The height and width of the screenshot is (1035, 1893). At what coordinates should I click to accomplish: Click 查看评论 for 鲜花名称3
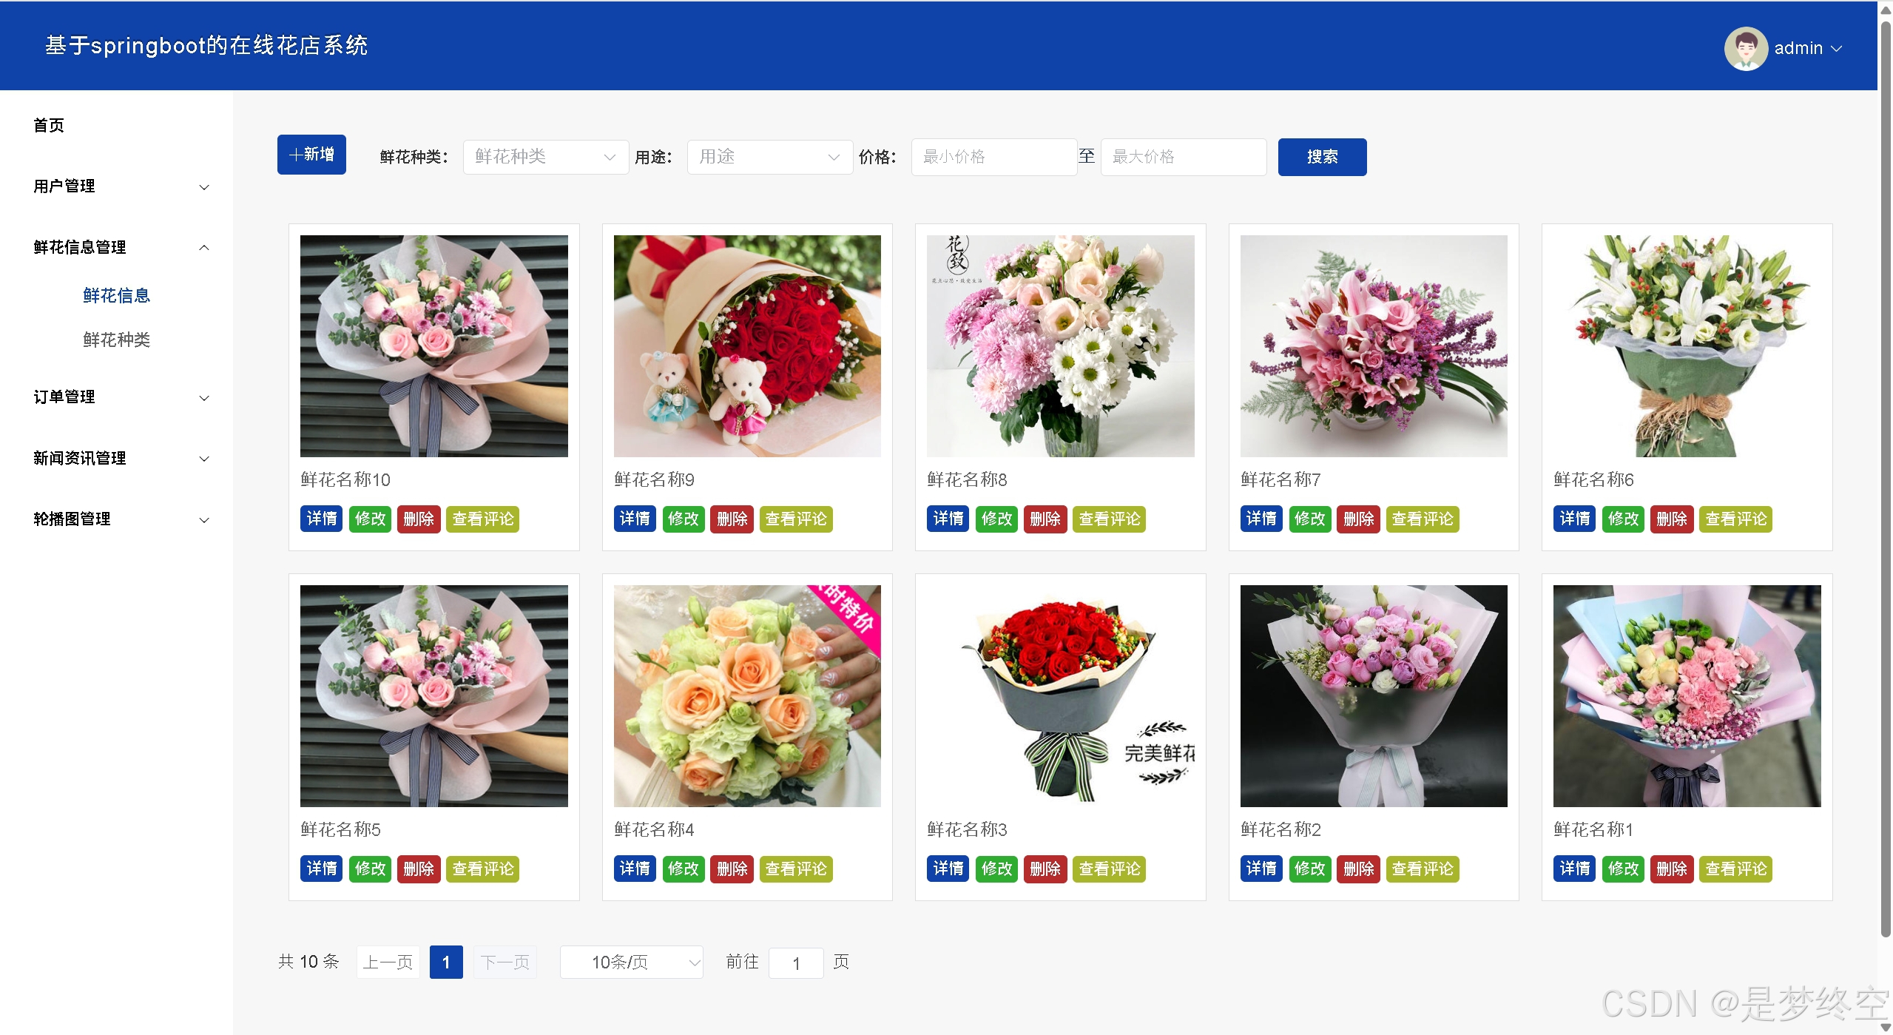(x=1108, y=869)
